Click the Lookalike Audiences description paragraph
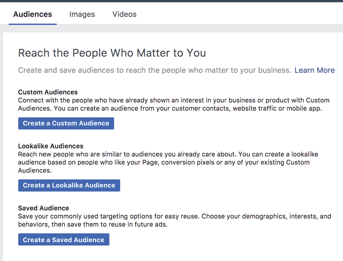 click(168, 162)
